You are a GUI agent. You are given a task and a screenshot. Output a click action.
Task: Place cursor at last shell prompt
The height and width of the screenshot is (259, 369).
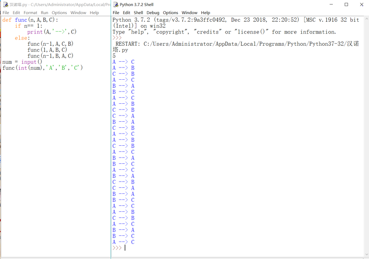125,248
